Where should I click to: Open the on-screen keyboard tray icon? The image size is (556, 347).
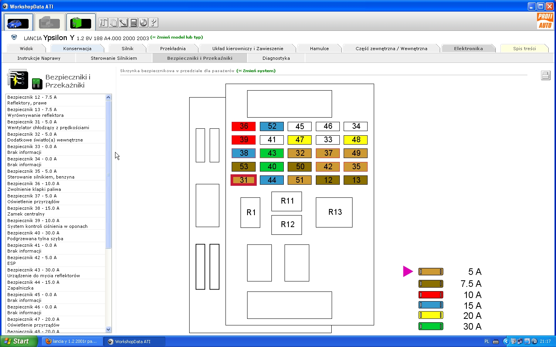(496, 341)
